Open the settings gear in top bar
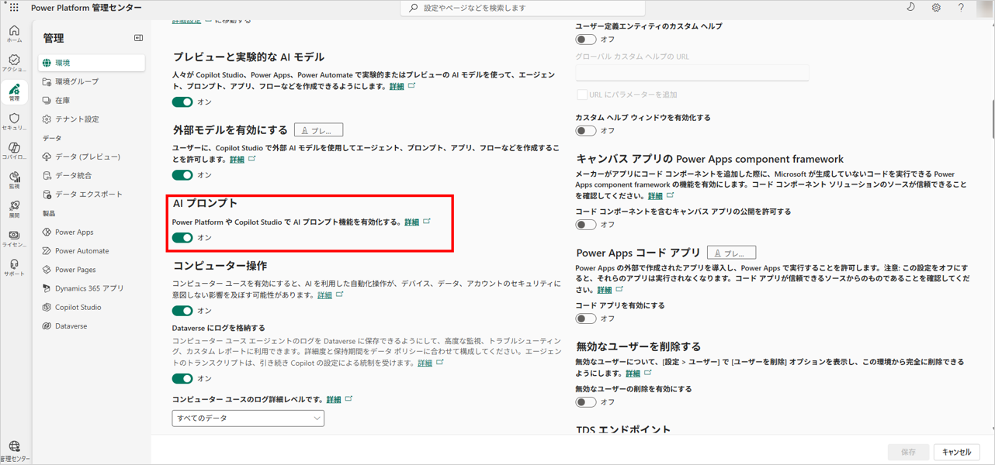Image resolution: width=995 pixels, height=465 pixels. 936,8
